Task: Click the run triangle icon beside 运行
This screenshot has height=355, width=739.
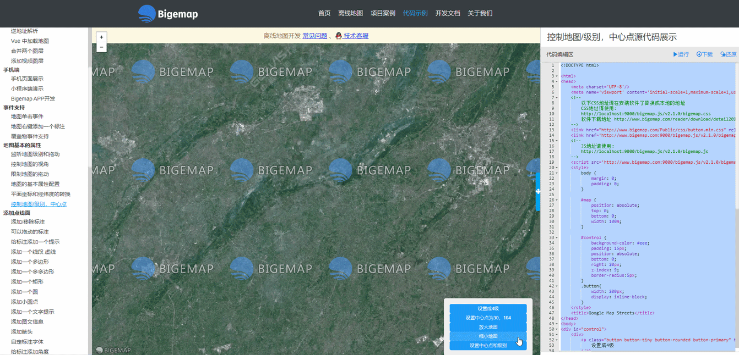Action: pos(675,54)
